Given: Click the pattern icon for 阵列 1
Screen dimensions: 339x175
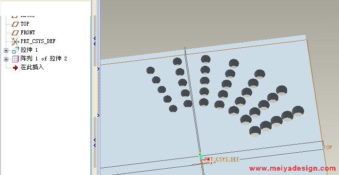Looking at the screenshot, I should tap(16, 59).
